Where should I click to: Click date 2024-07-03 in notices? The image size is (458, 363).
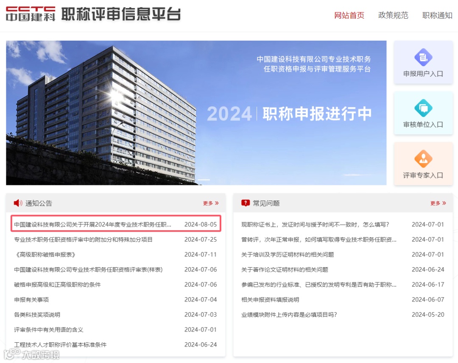pyautogui.click(x=201, y=315)
